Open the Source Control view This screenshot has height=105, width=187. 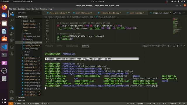(12, 27)
